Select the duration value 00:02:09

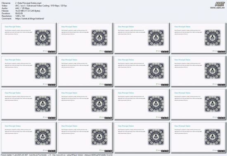click(19, 14)
